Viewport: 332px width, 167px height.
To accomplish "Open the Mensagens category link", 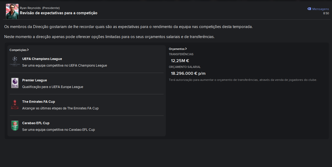I will point(321,9).
